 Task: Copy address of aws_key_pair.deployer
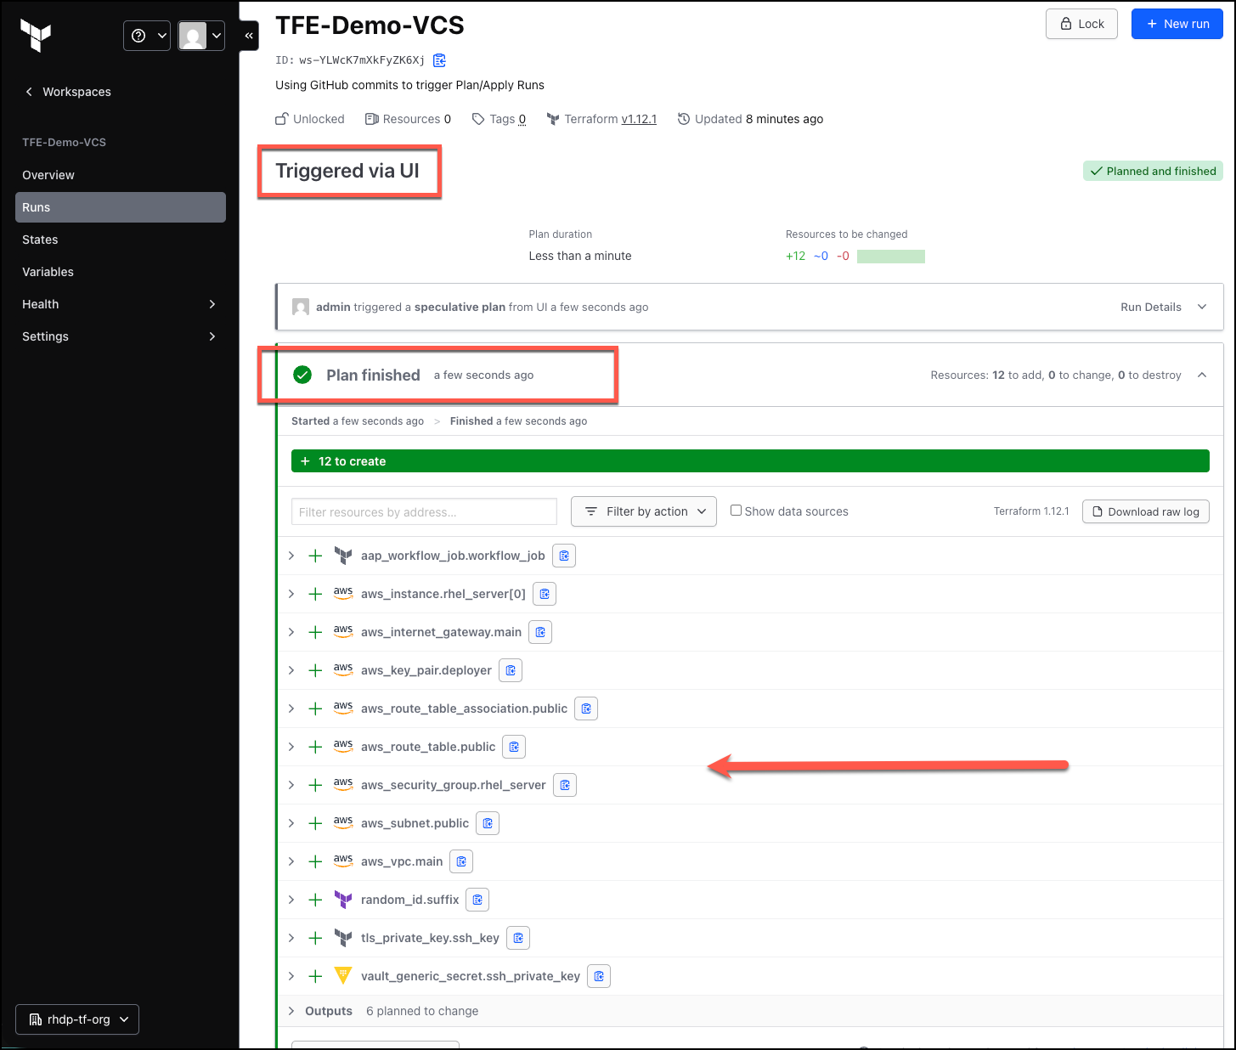point(511,670)
